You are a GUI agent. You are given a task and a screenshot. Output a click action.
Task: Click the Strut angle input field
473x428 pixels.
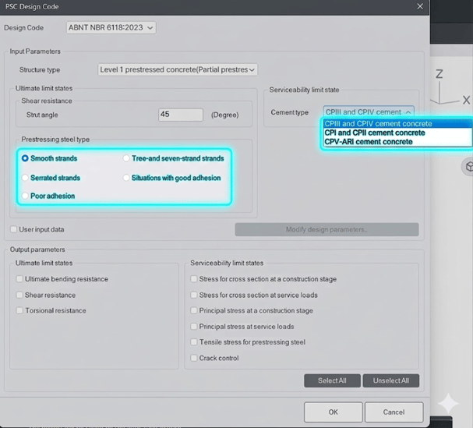pos(180,115)
